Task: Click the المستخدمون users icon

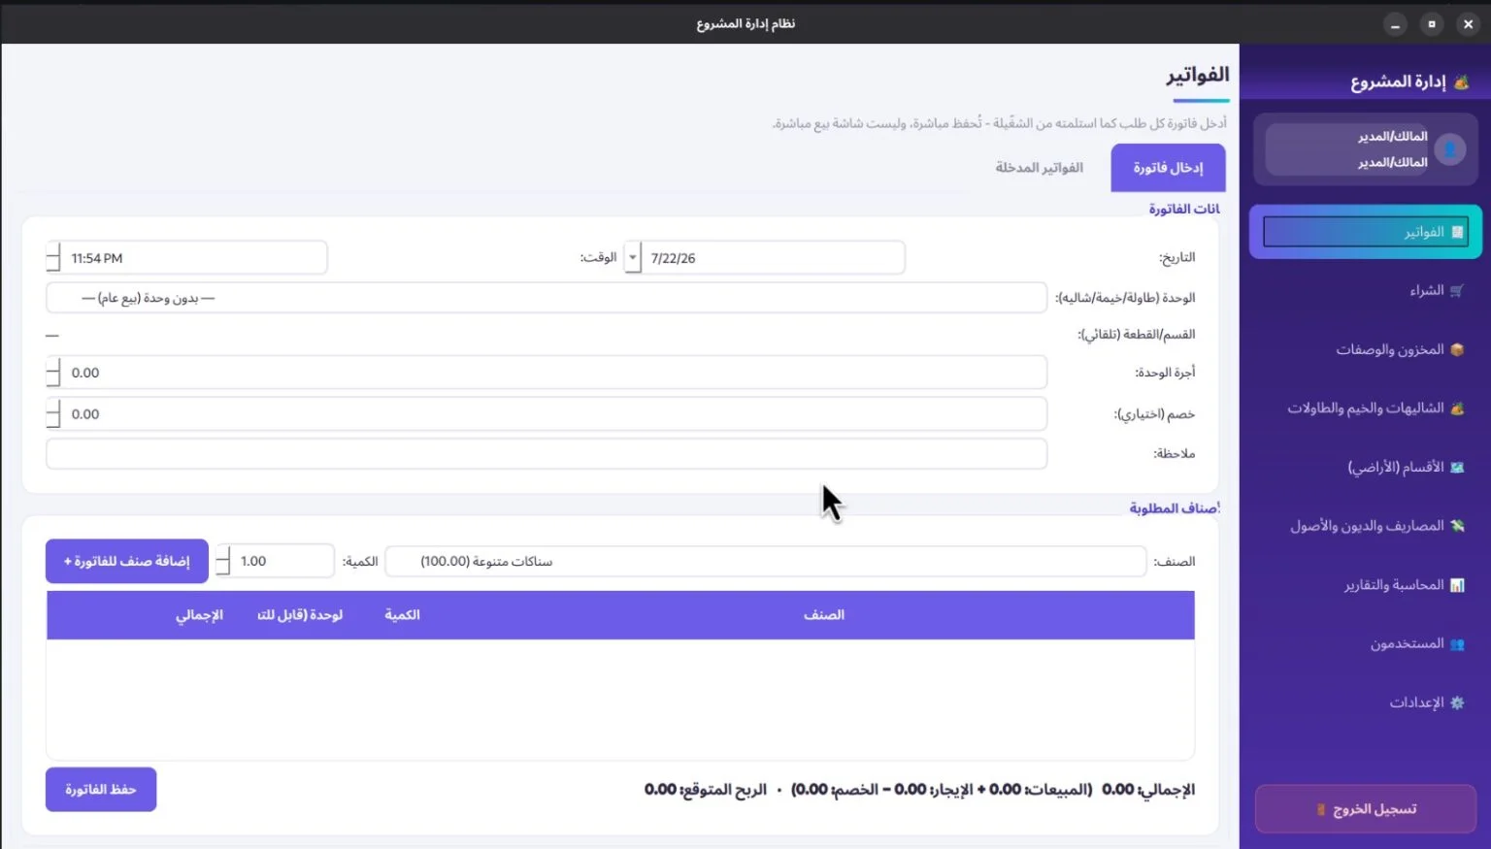Action: [x=1456, y=644]
